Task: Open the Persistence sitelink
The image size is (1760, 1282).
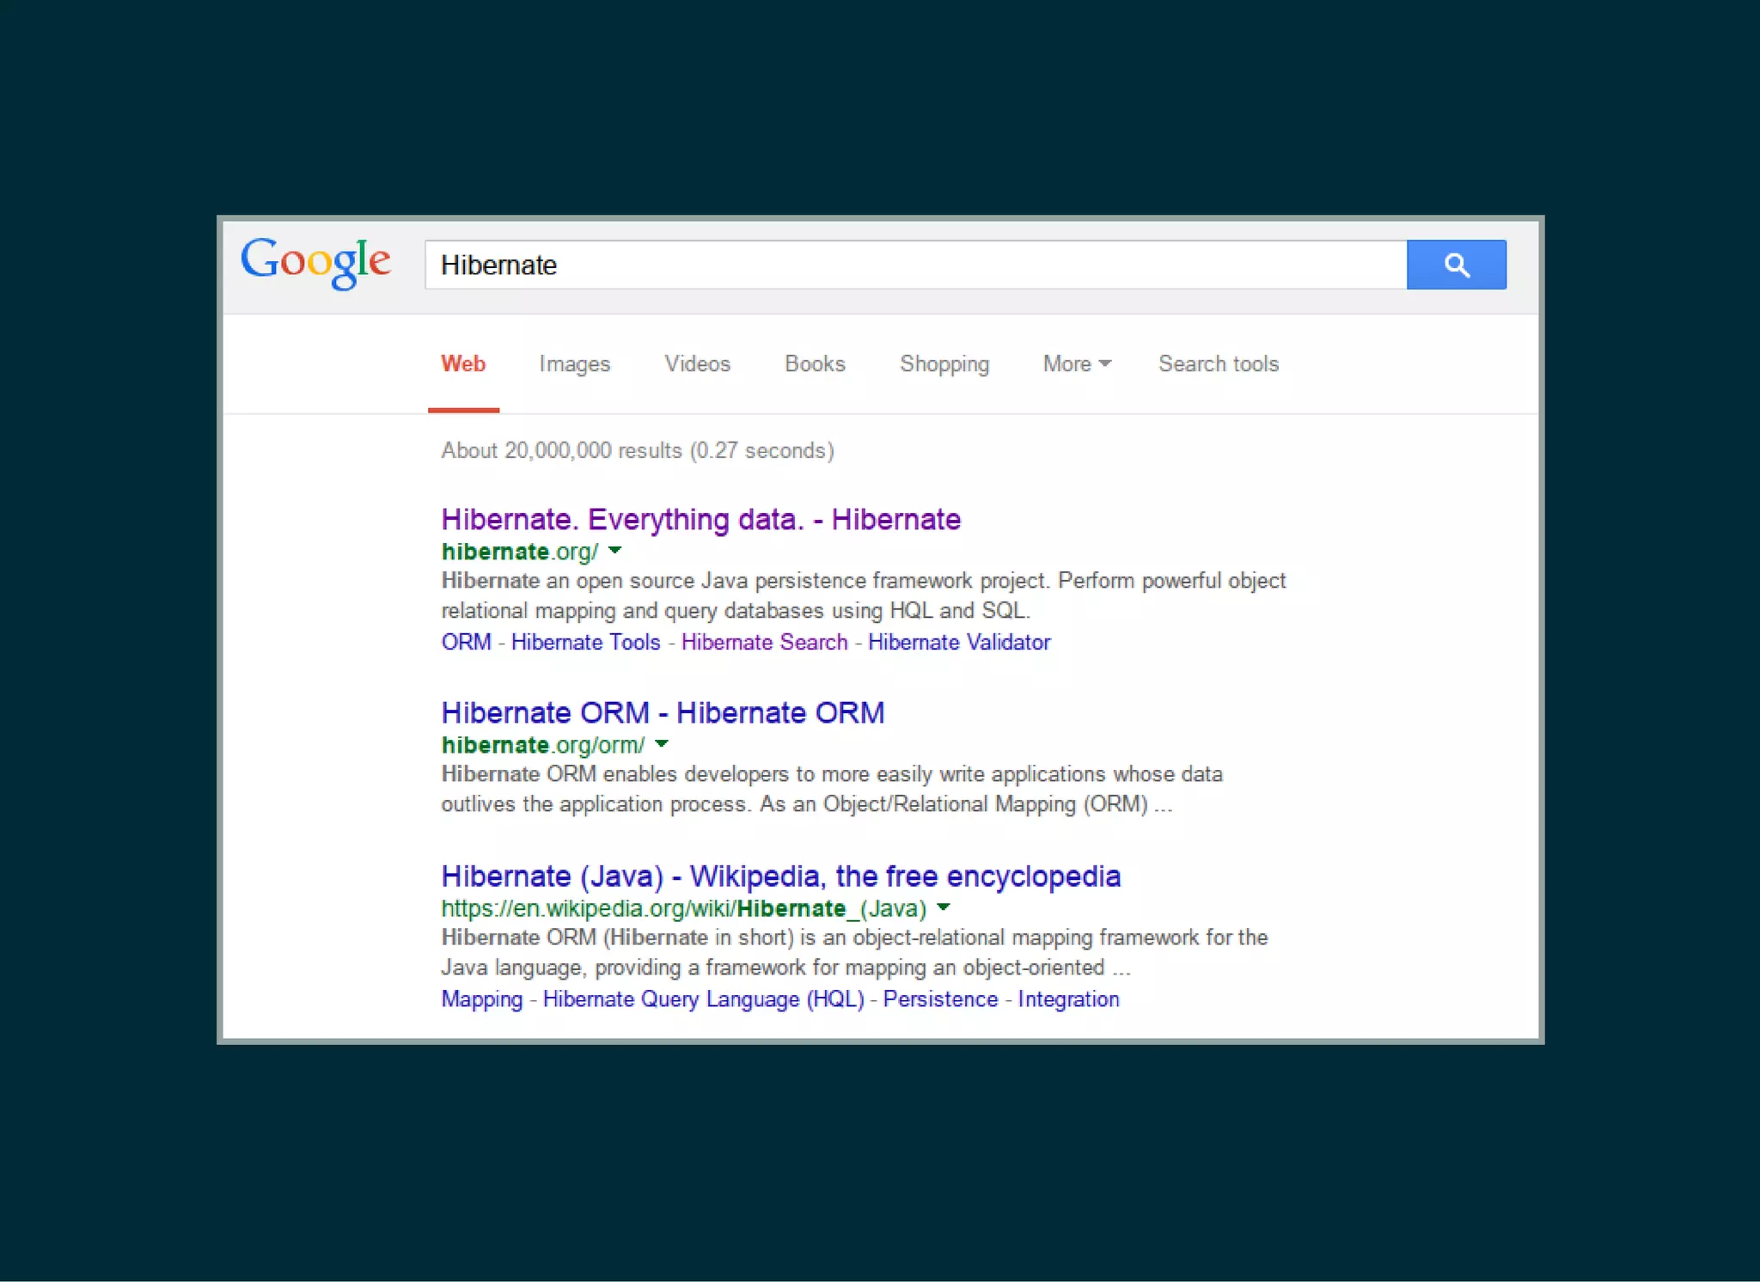Action: pos(940,999)
